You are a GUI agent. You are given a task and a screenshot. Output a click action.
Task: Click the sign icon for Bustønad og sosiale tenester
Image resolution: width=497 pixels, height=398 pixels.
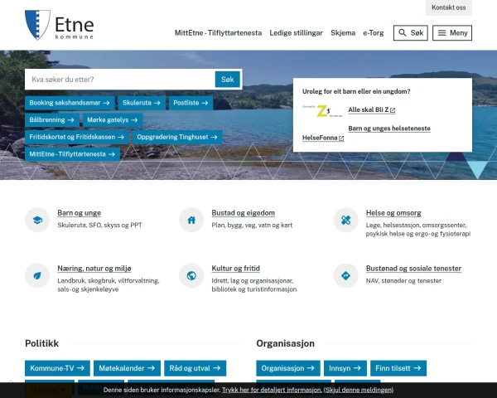[x=345, y=275]
